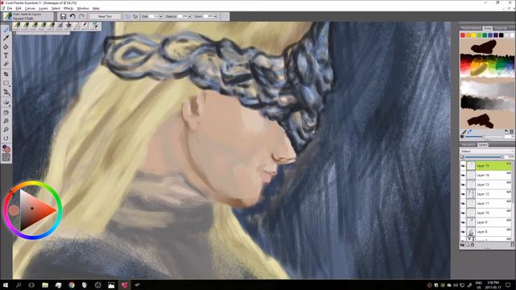
Task: Hide Layer 11 using eye icon
Action: point(463,204)
